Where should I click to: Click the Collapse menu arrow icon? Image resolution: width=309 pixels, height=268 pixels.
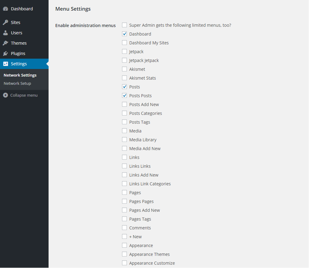5,95
